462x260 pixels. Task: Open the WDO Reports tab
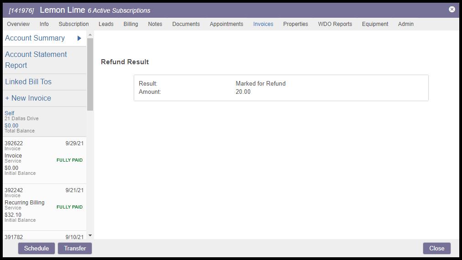[x=335, y=24]
